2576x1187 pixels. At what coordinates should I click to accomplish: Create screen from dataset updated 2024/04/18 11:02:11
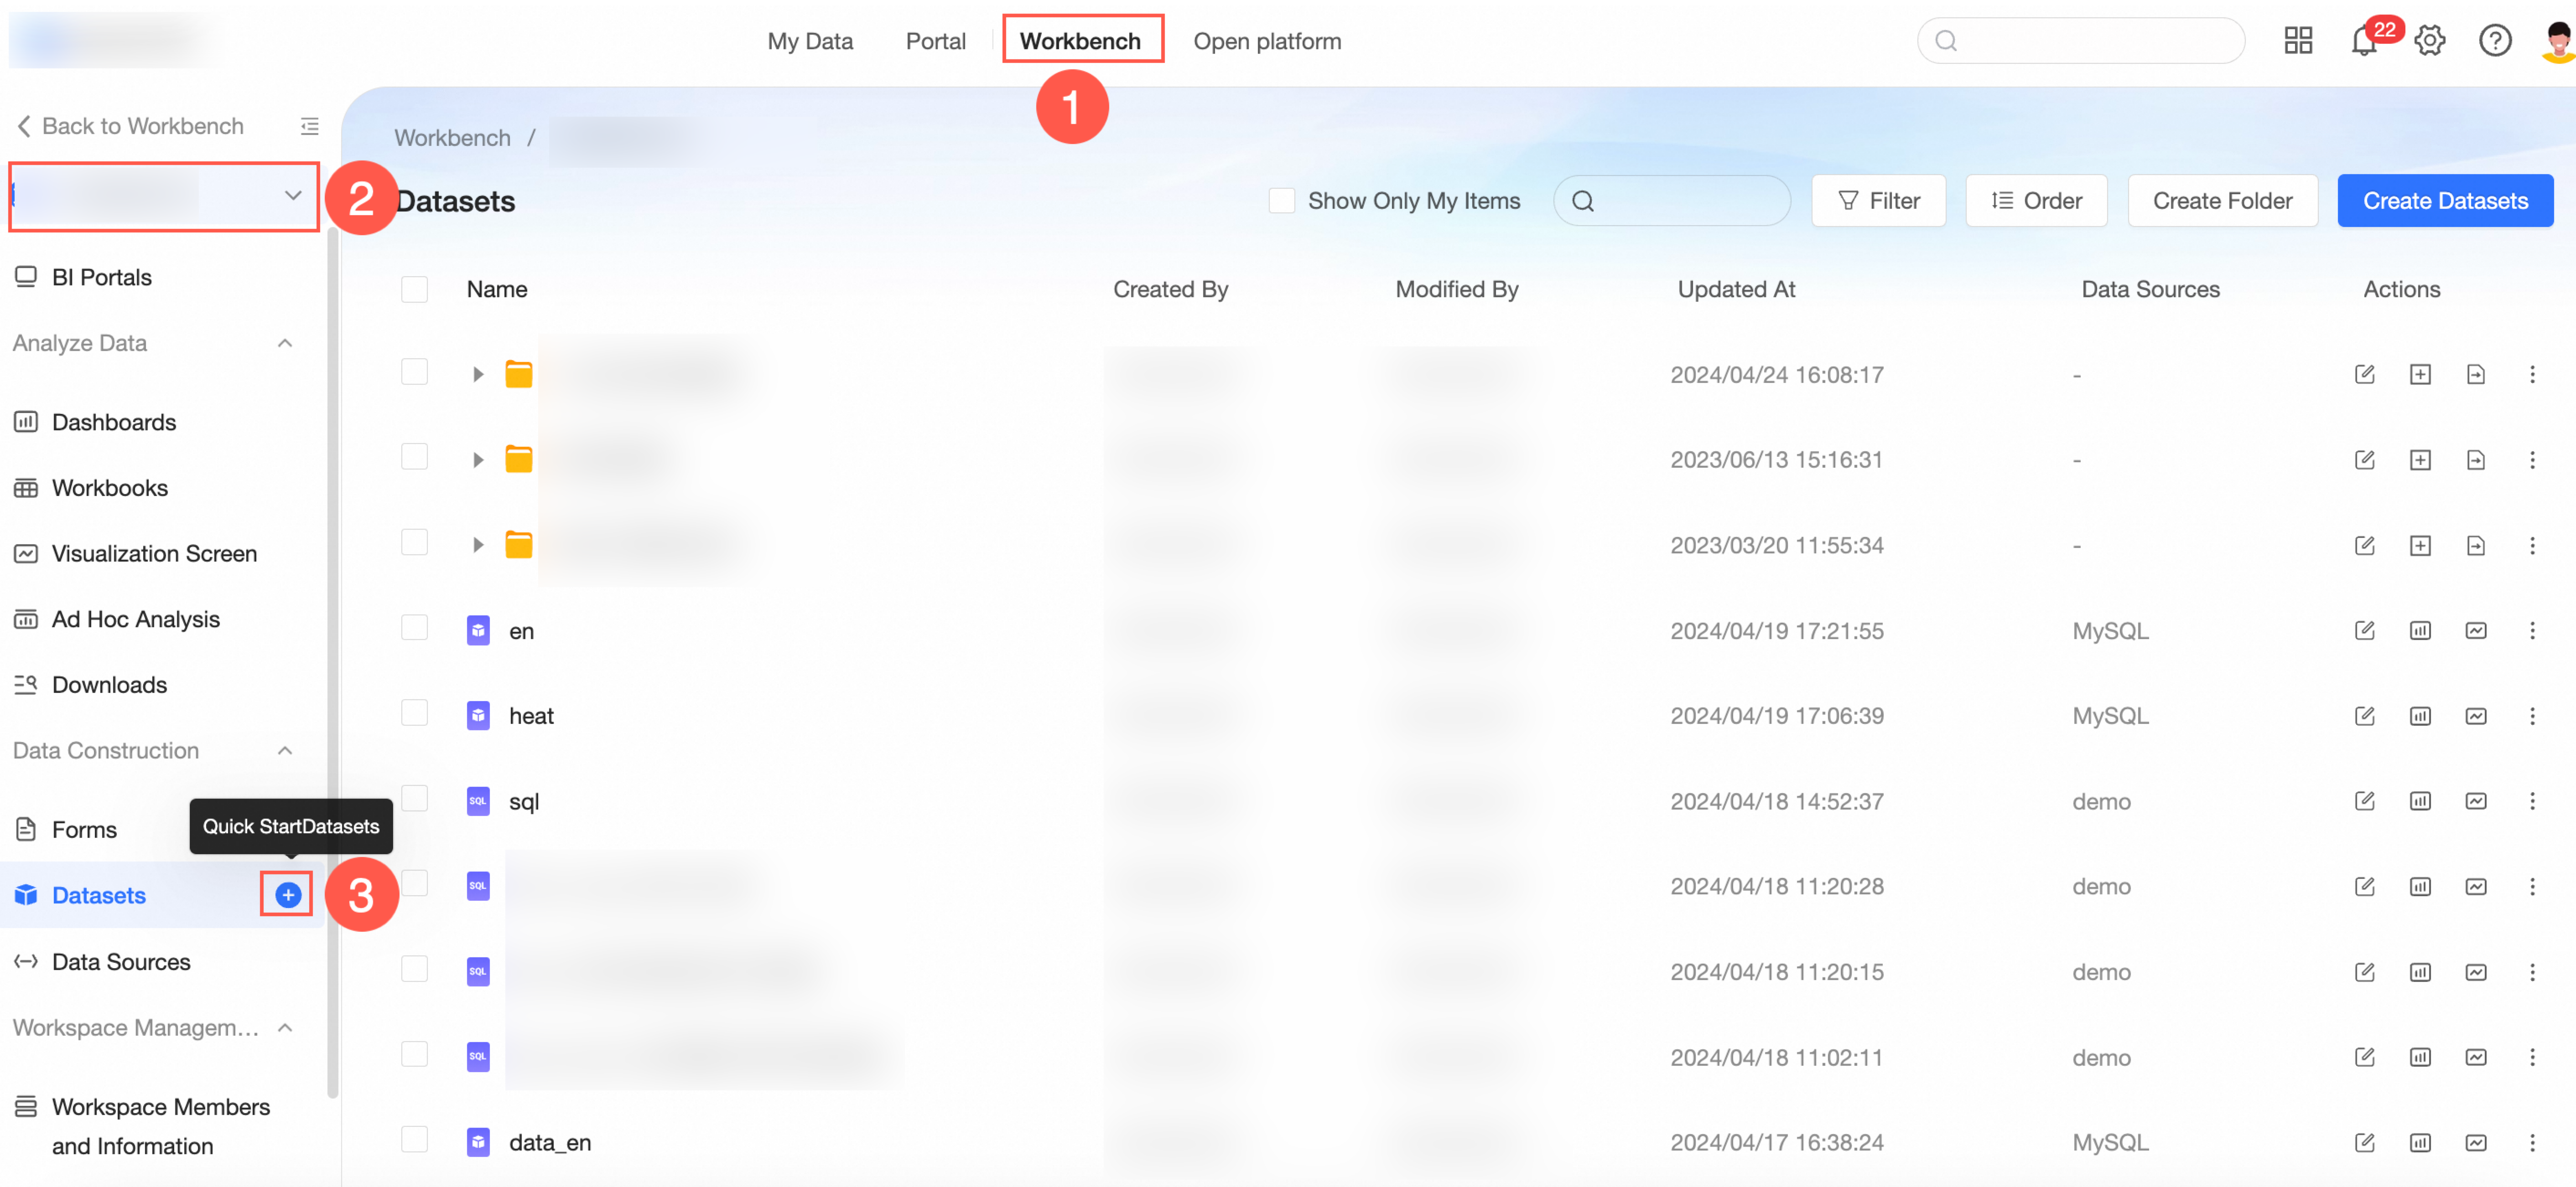click(x=2476, y=1057)
